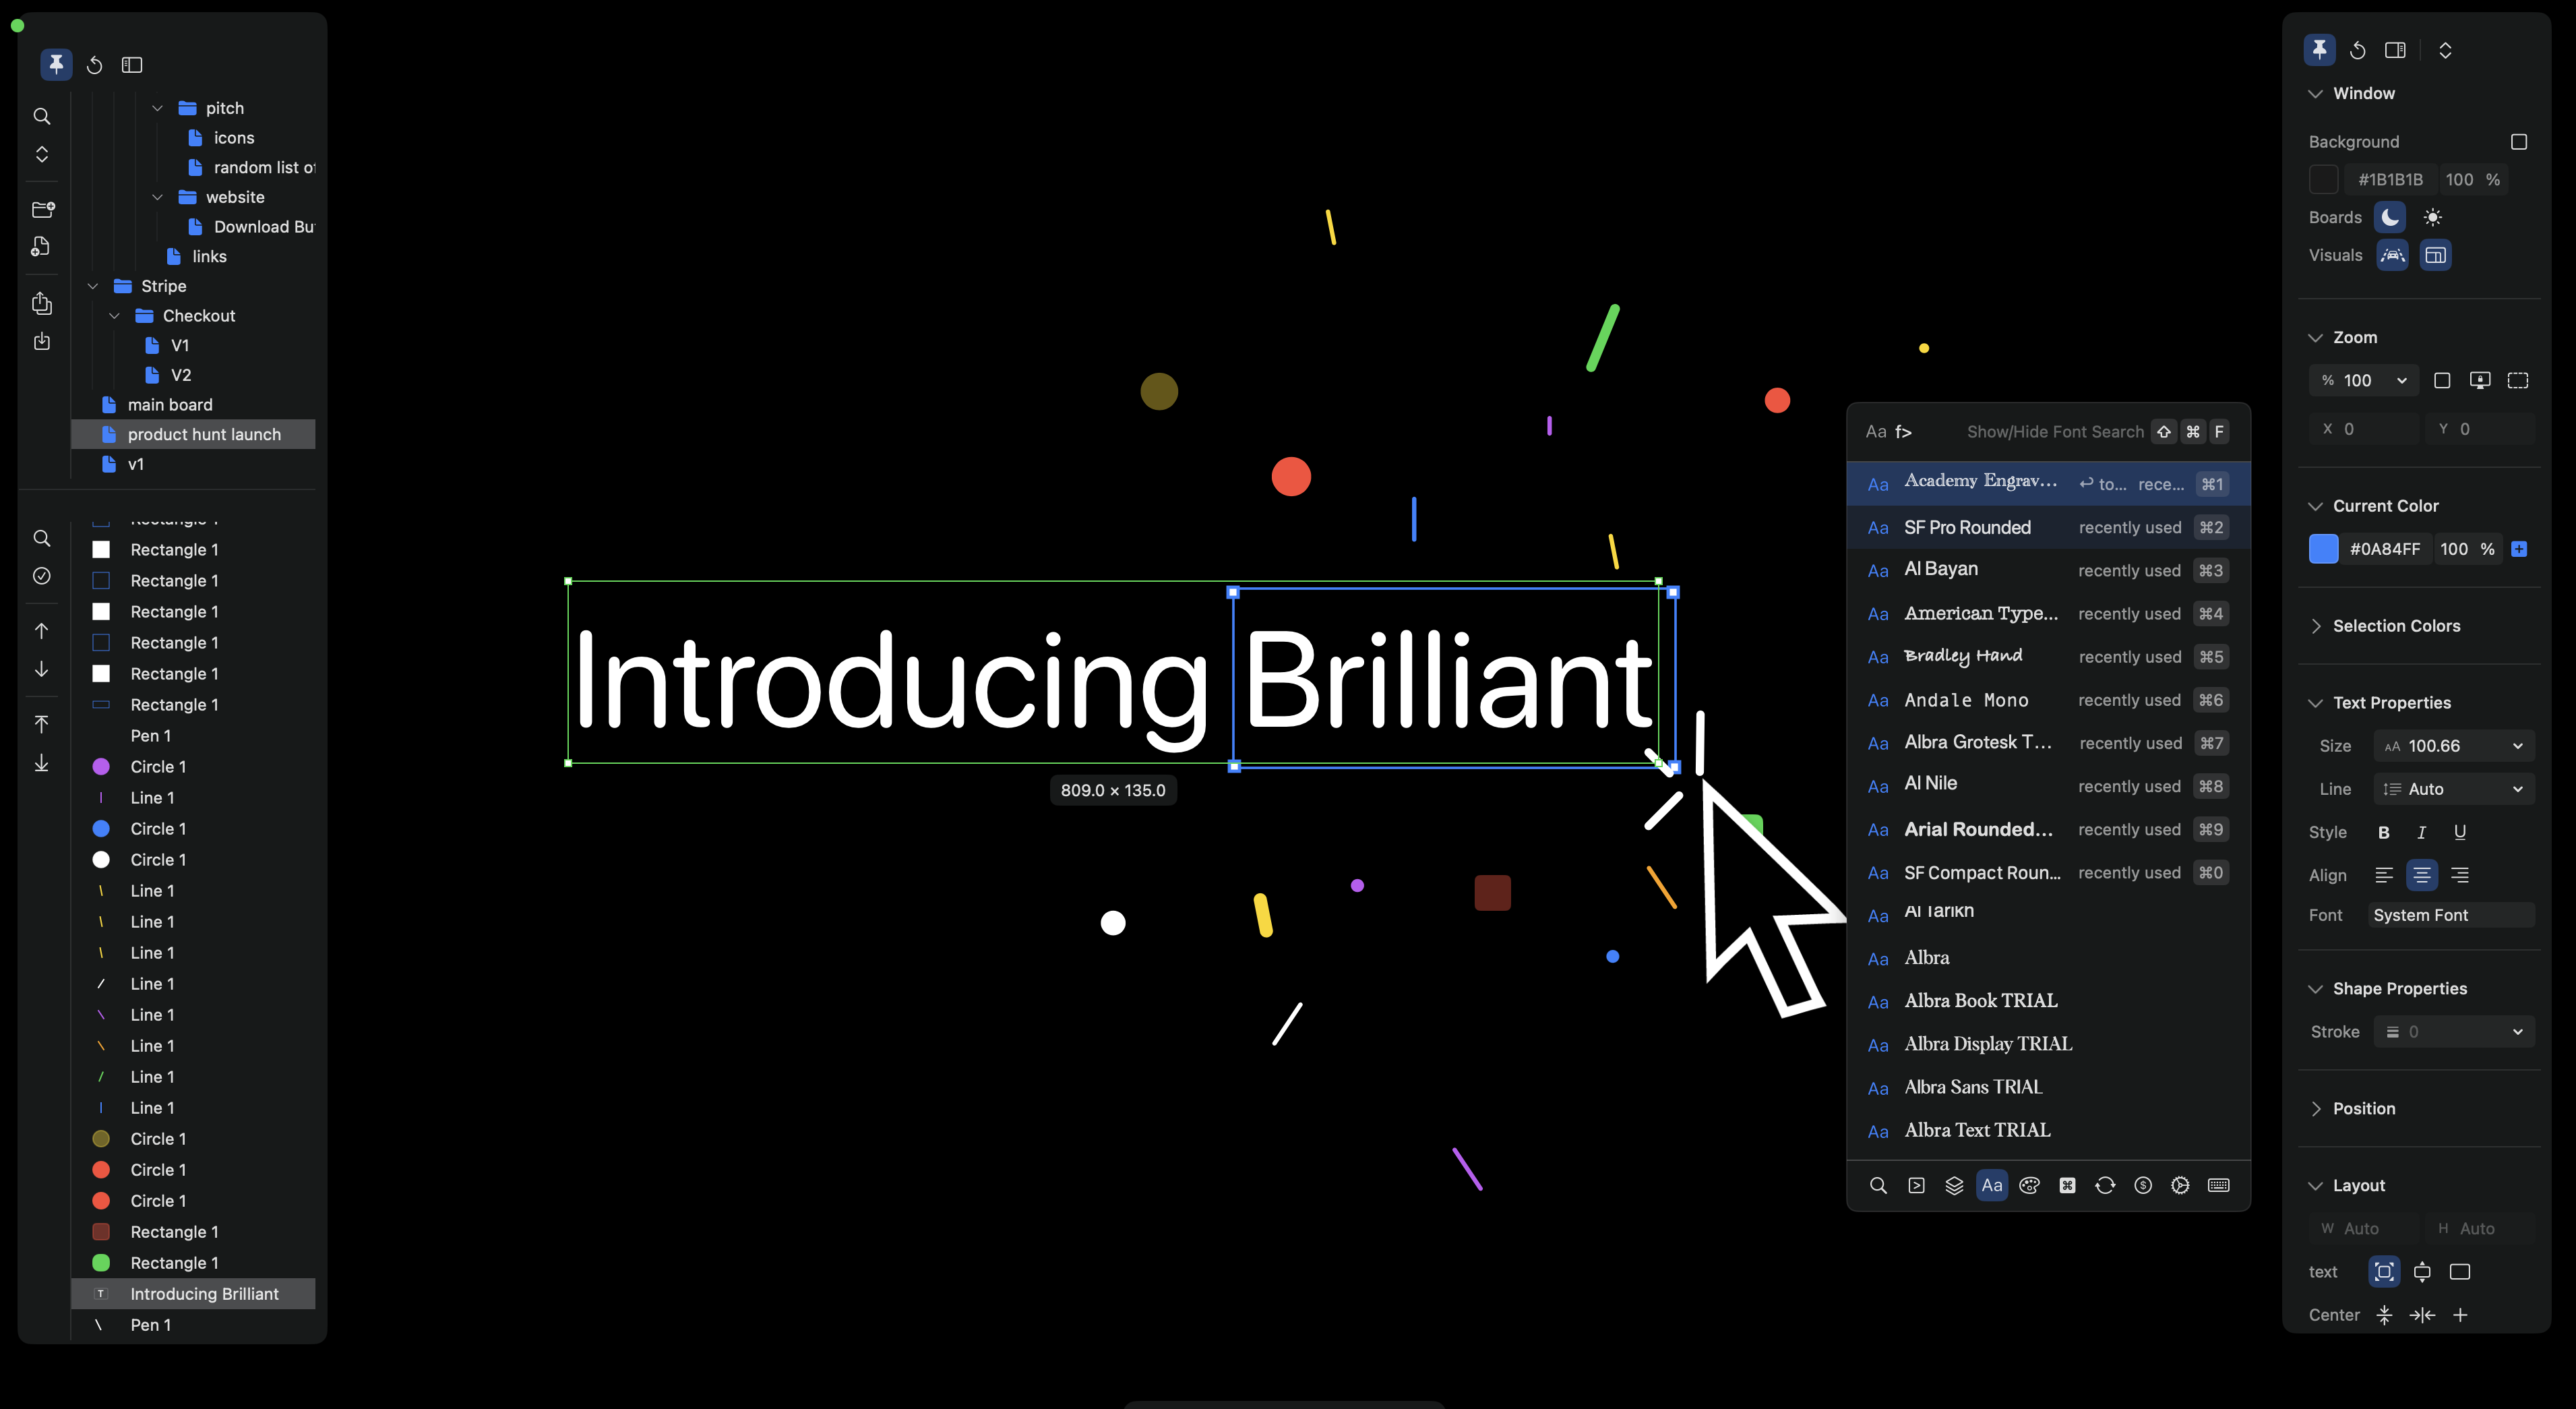This screenshot has width=2576, height=1409.
Task: Click the new board file icon in the left toolbar
Action: point(42,246)
